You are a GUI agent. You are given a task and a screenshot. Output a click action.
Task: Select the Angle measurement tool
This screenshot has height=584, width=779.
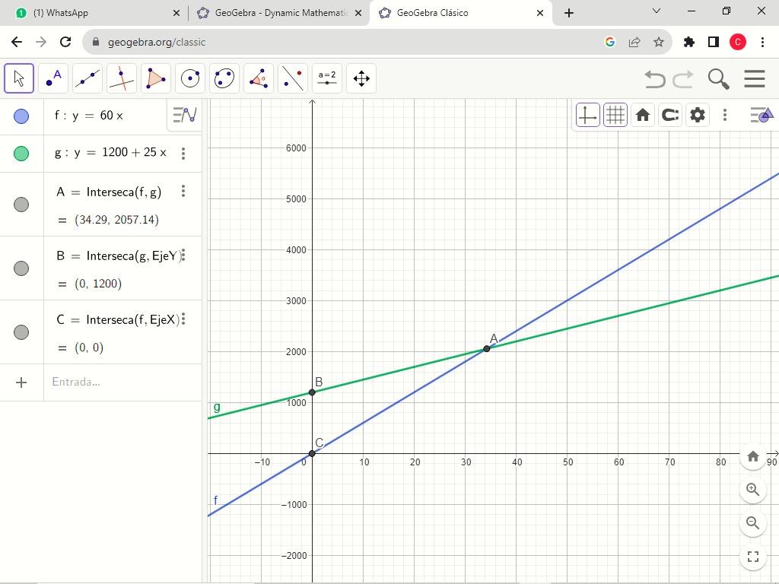(259, 78)
